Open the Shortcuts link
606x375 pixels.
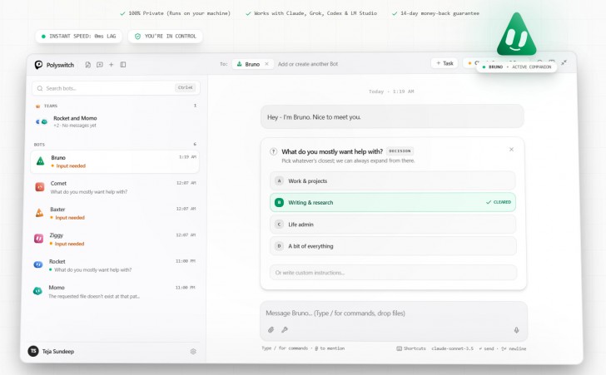(x=411, y=348)
